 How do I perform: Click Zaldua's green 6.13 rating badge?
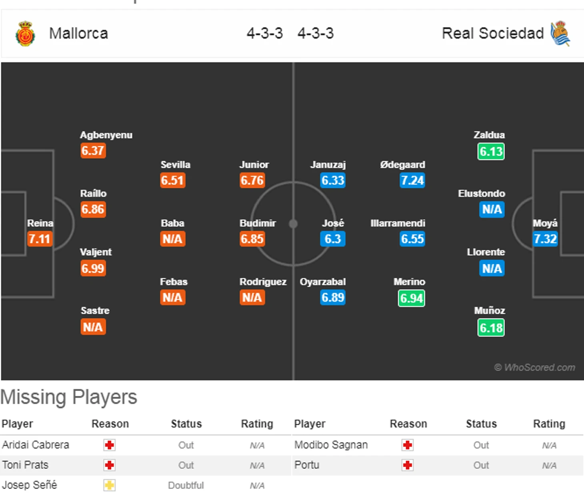pyautogui.click(x=491, y=152)
